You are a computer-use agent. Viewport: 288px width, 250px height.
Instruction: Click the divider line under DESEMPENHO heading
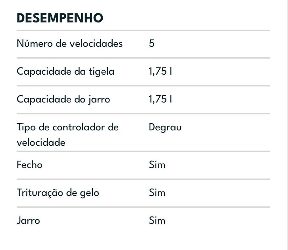143,30
